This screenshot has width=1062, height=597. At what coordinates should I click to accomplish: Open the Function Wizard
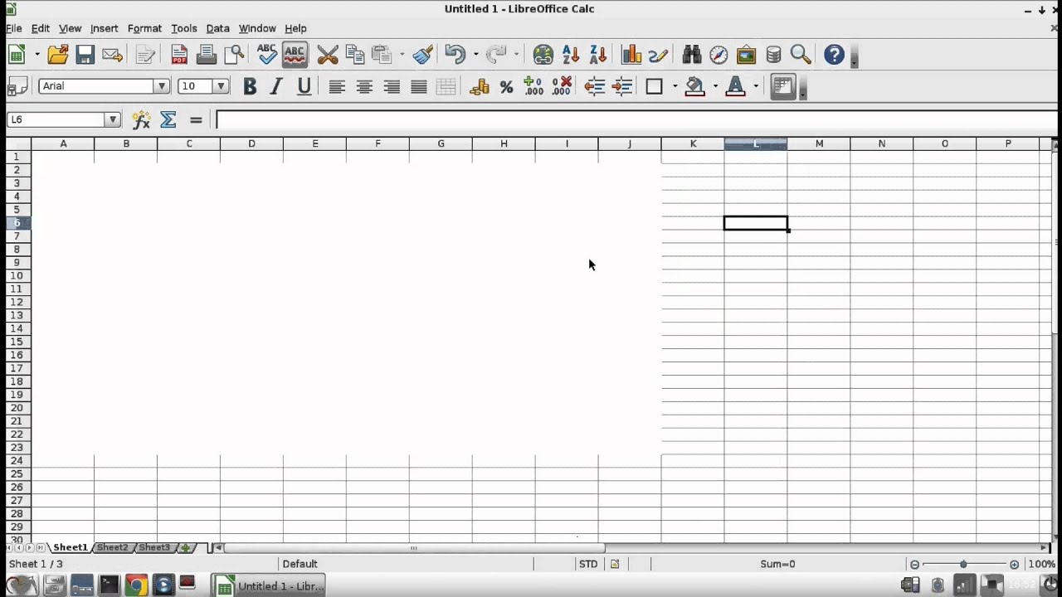pos(141,119)
